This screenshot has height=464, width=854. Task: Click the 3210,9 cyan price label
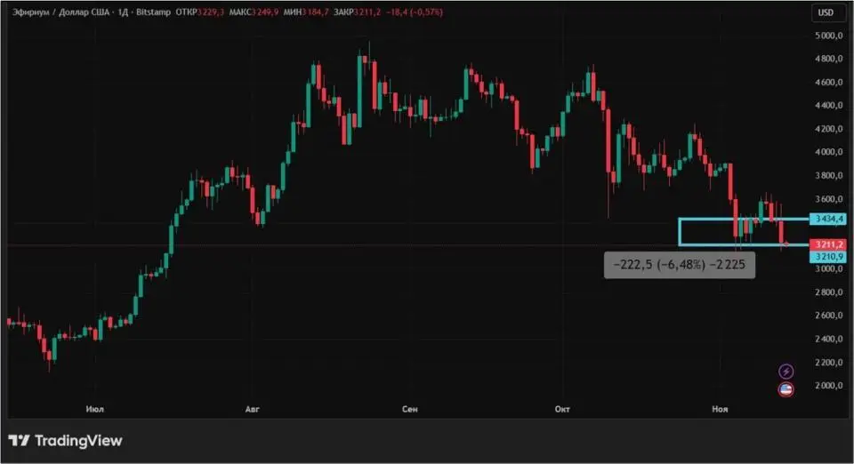click(x=827, y=256)
